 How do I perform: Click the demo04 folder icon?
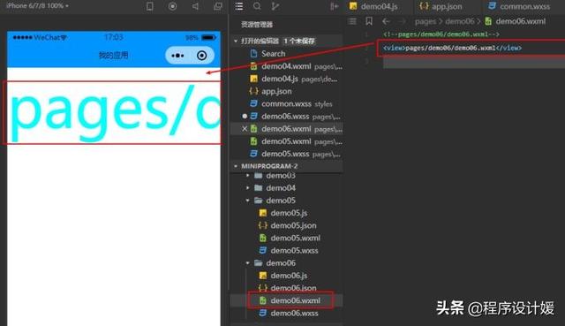click(259, 188)
